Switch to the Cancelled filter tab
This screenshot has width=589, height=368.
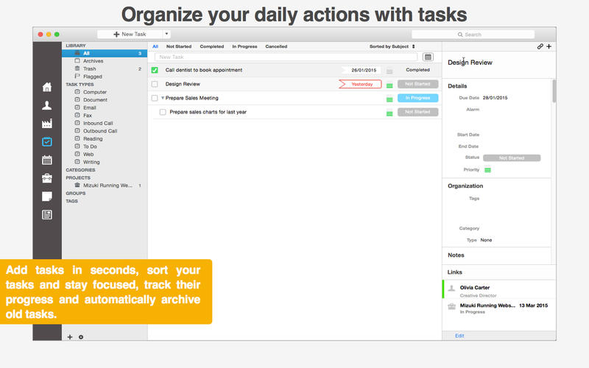pos(276,46)
